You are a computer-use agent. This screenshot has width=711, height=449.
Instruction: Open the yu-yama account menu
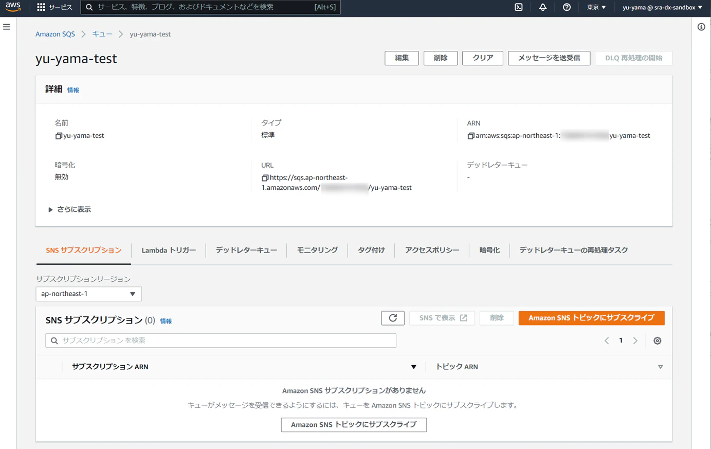pos(662,7)
